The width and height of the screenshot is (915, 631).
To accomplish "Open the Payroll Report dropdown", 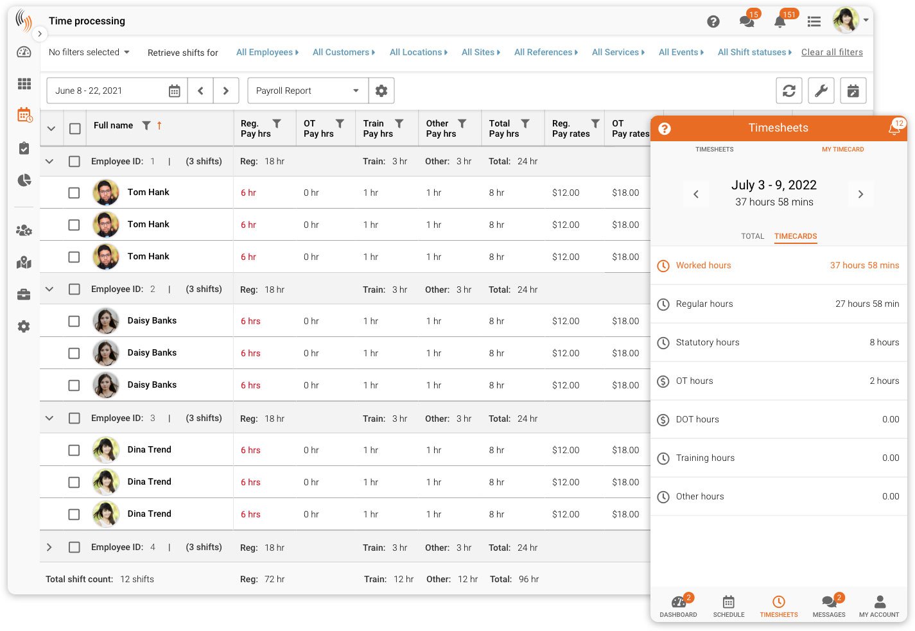I will (308, 91).
